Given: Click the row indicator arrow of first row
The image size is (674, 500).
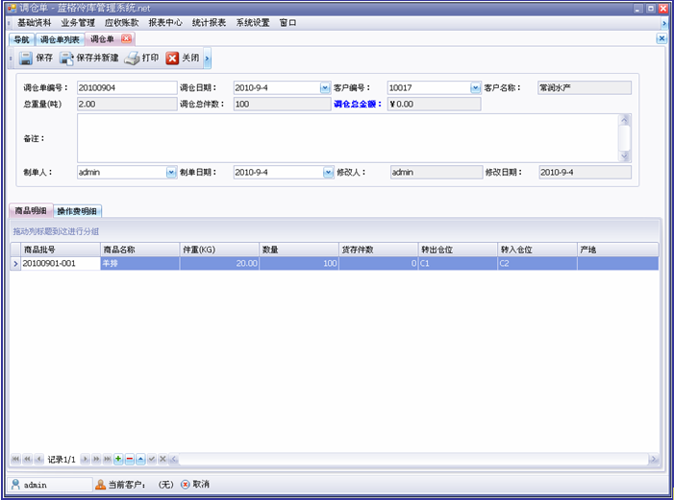Looking at the screenshot, I should point(15,263).
